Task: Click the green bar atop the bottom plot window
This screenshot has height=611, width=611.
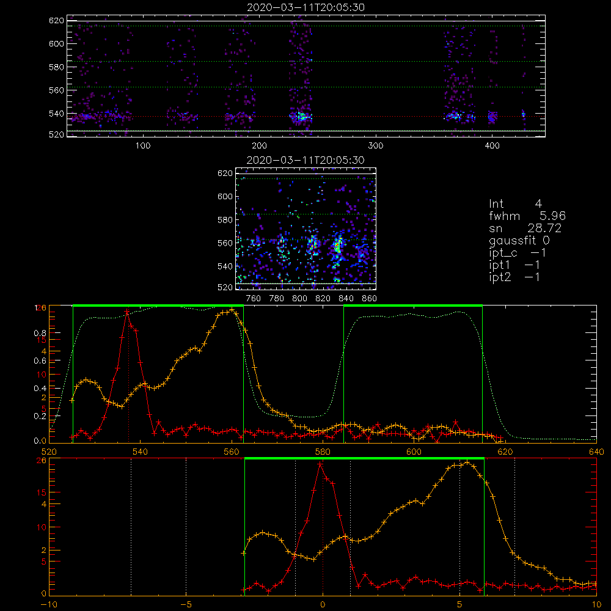Action: [364, 459]
